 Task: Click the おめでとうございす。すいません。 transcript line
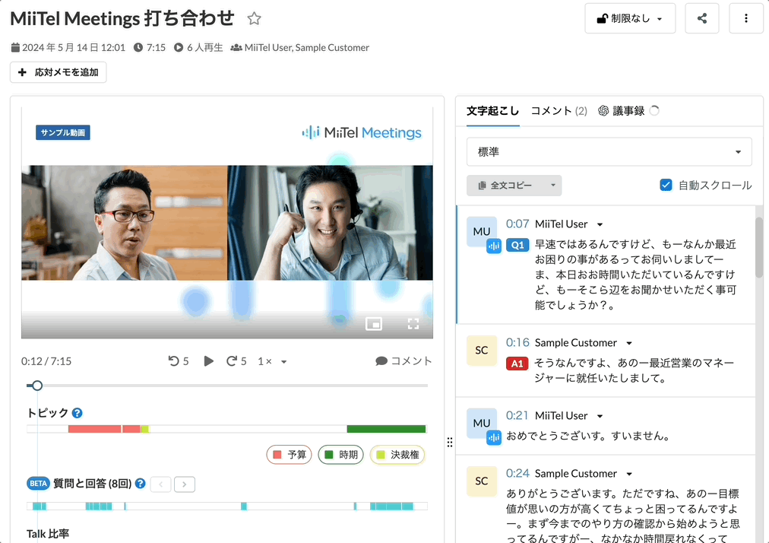click(x=588, y=436)
